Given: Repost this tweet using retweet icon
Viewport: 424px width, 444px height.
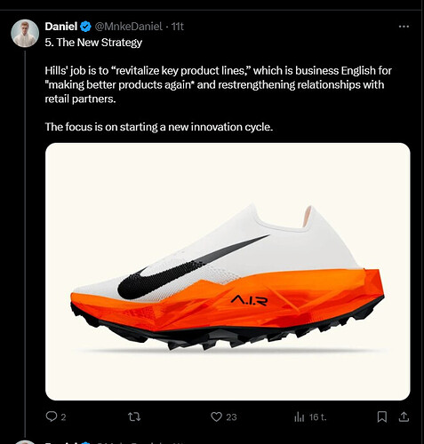Looking at the screenshot, I should 134,417.
